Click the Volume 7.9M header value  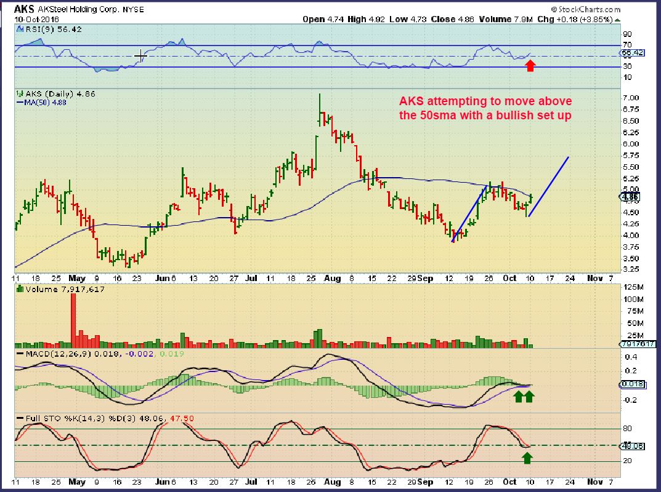505,19
